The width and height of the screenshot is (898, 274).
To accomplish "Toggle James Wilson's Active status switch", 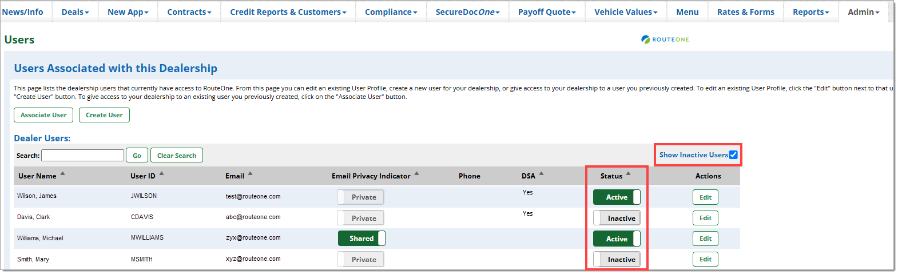I will pyautogui.click(x=617, y=197).
